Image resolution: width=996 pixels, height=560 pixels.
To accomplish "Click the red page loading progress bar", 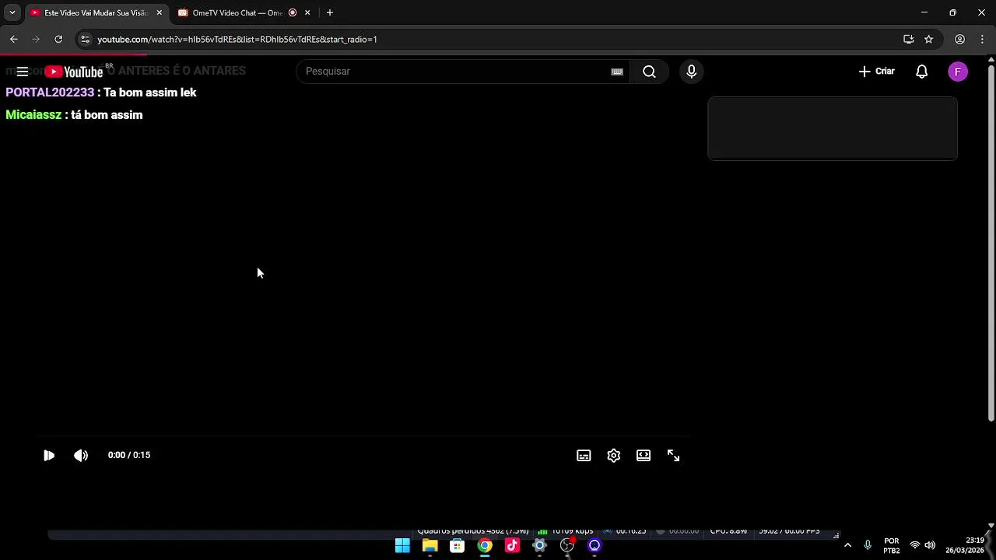I will [x=73, y=54].
